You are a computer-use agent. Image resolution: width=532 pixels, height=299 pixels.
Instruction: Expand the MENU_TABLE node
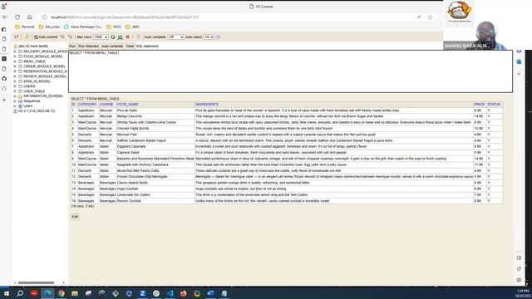15,61
